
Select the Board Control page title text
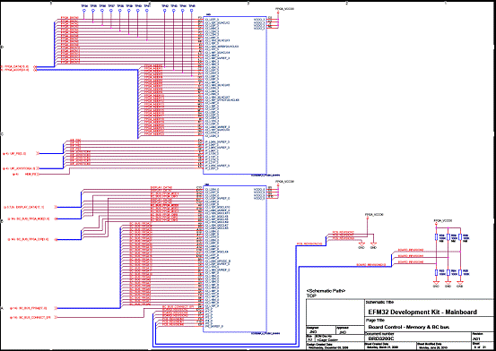tap(409, 327)
